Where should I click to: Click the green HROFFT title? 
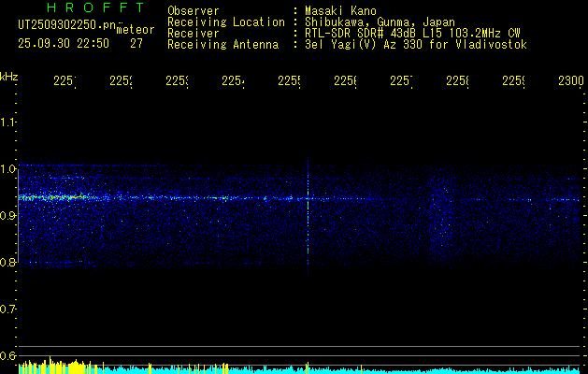pos(95,7)
